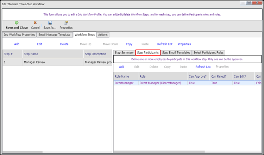Click the Direct Manager (DirectManager) role cell
This screenshot has width=264, height=155.
click(x=163, y=83)
